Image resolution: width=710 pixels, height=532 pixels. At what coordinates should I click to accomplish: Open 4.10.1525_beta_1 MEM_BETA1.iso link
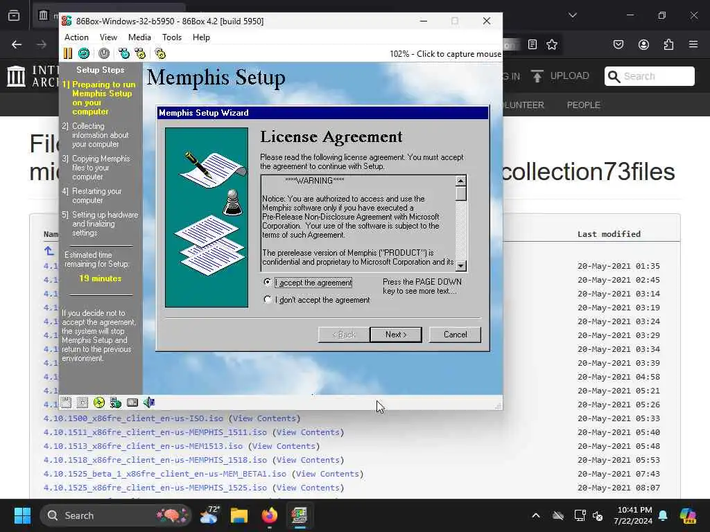[165, 474]
